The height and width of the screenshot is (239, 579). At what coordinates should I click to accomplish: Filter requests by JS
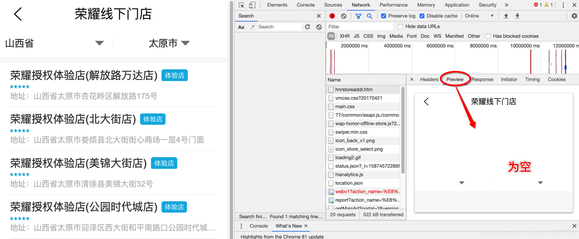tap(356, 36)
